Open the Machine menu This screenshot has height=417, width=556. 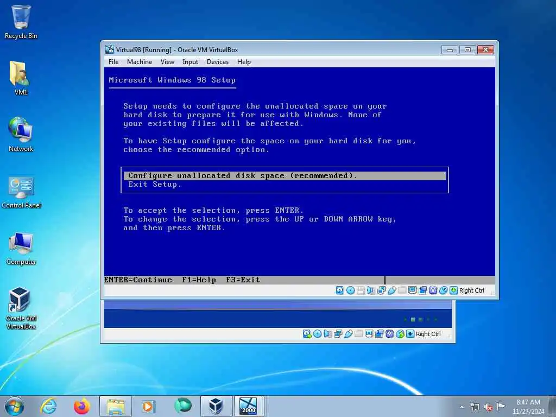point(140,62)
